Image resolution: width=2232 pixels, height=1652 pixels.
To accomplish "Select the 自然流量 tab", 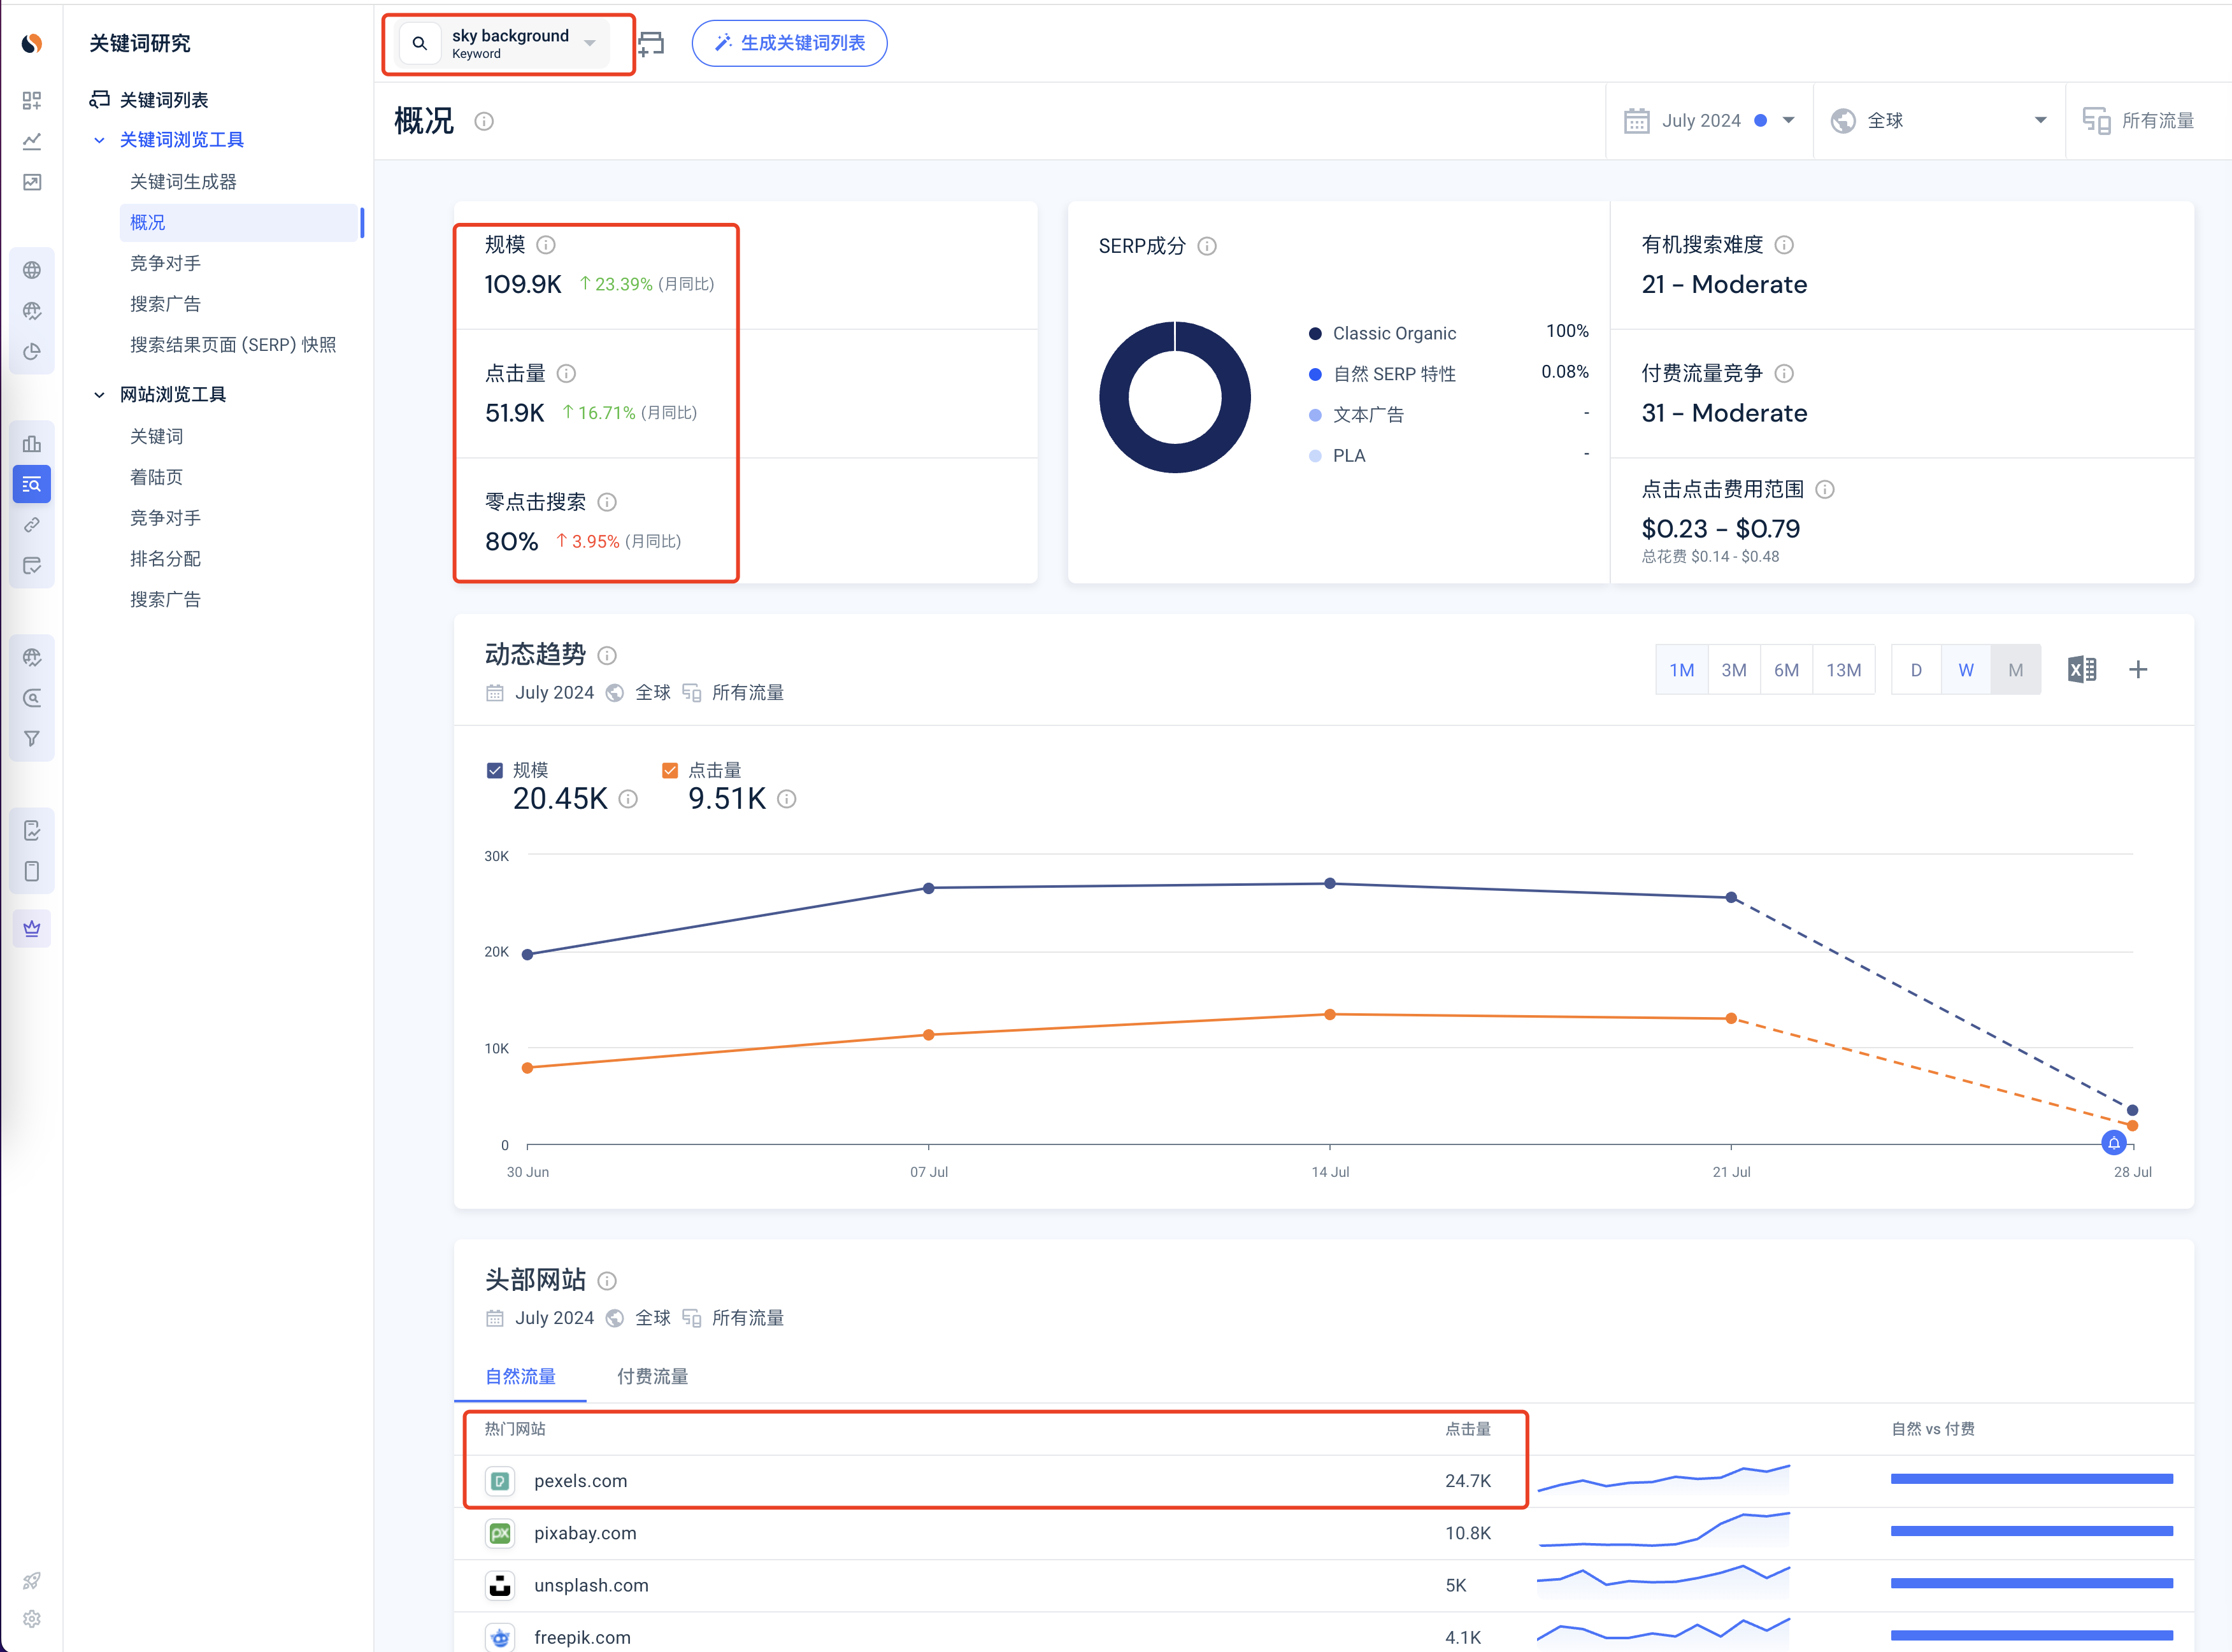I will click(520, 1377).
